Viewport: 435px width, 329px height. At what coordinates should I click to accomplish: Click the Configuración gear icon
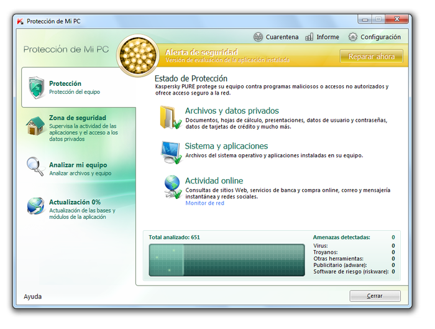click(x=352, y=37)
